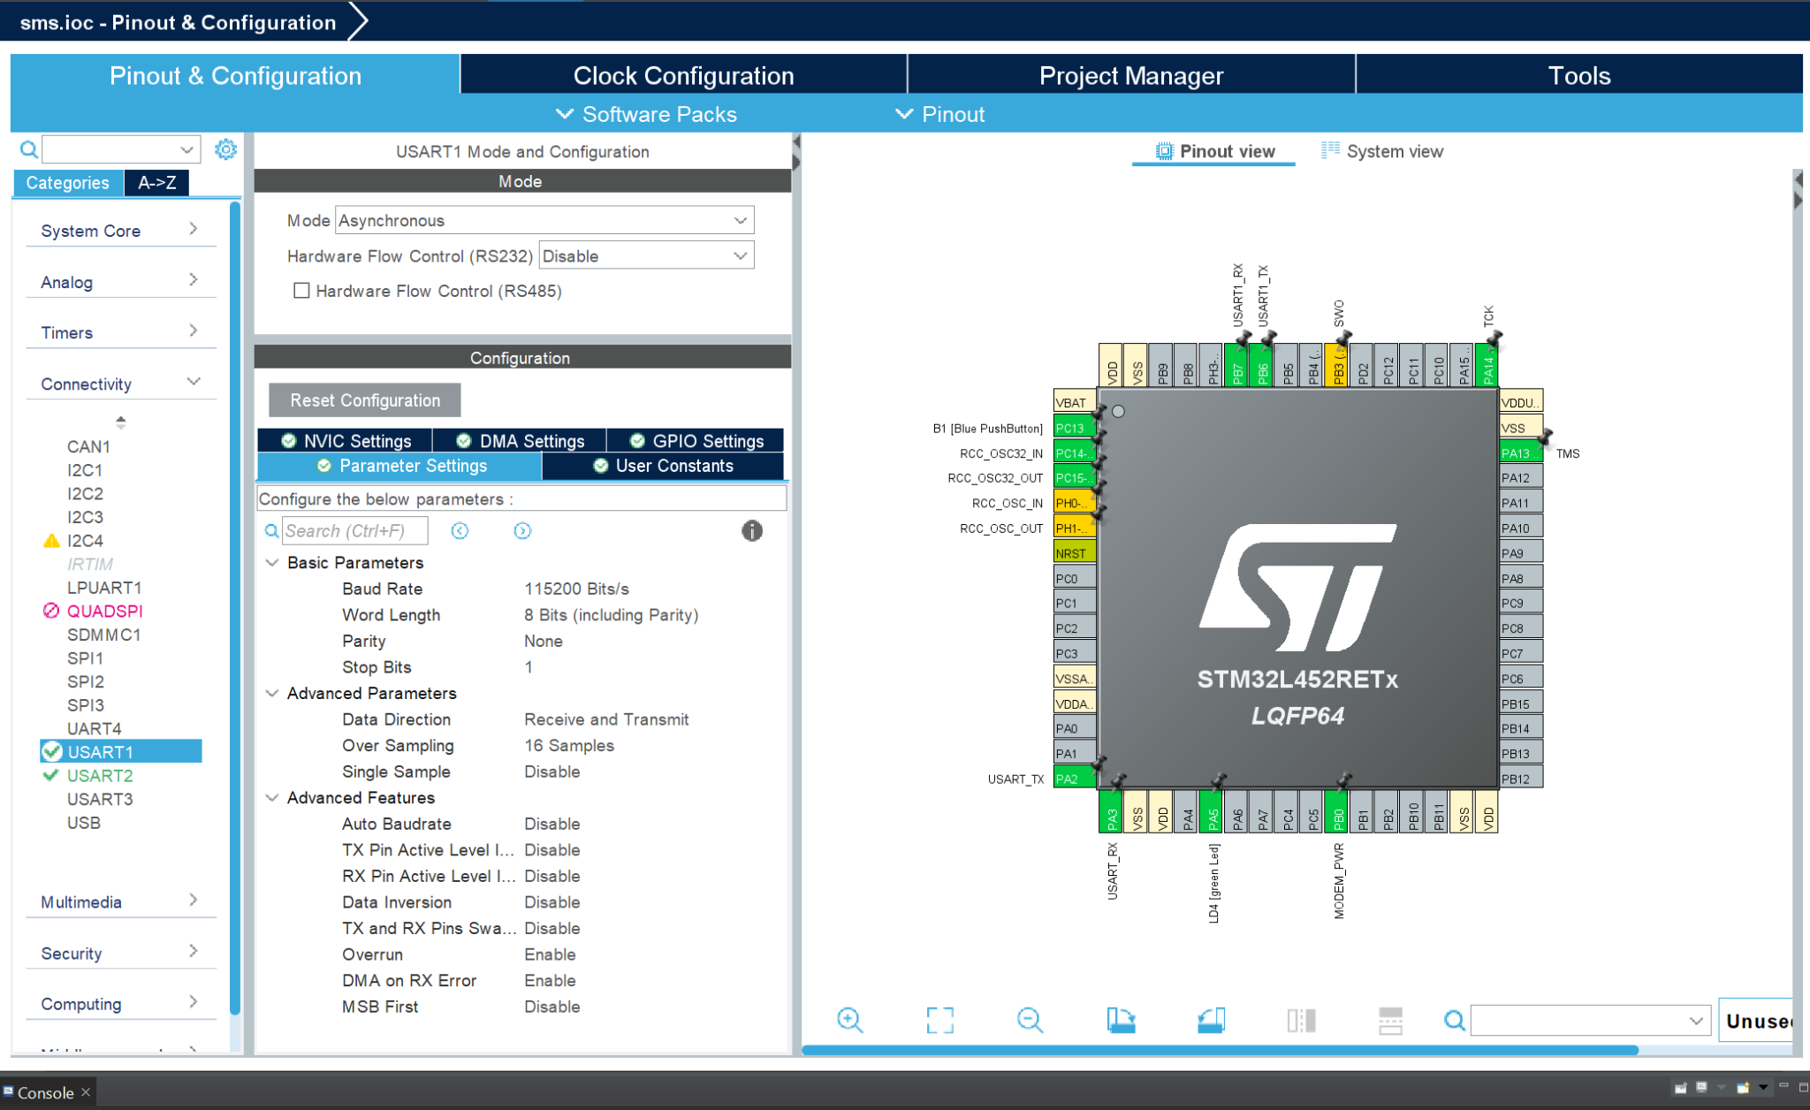This screenshot has width=1810, height=1110.
Task: Expand the Multimedia category
Action: [121, 901]
